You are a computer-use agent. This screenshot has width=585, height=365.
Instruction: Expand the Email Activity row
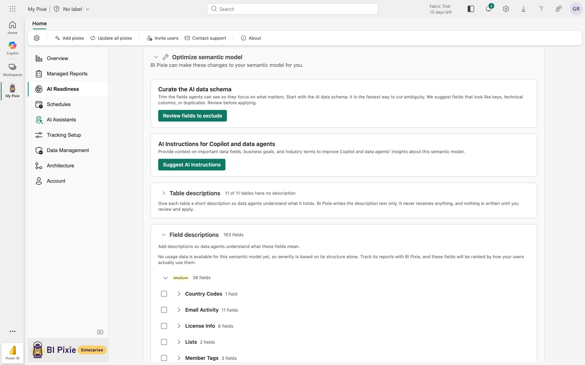(x=179, y=310)
